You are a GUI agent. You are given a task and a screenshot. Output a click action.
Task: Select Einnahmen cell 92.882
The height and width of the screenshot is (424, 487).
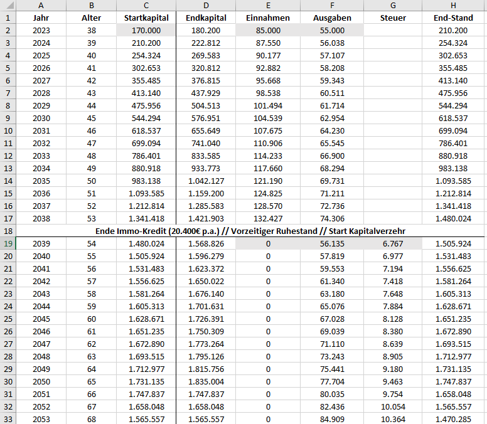268,68
